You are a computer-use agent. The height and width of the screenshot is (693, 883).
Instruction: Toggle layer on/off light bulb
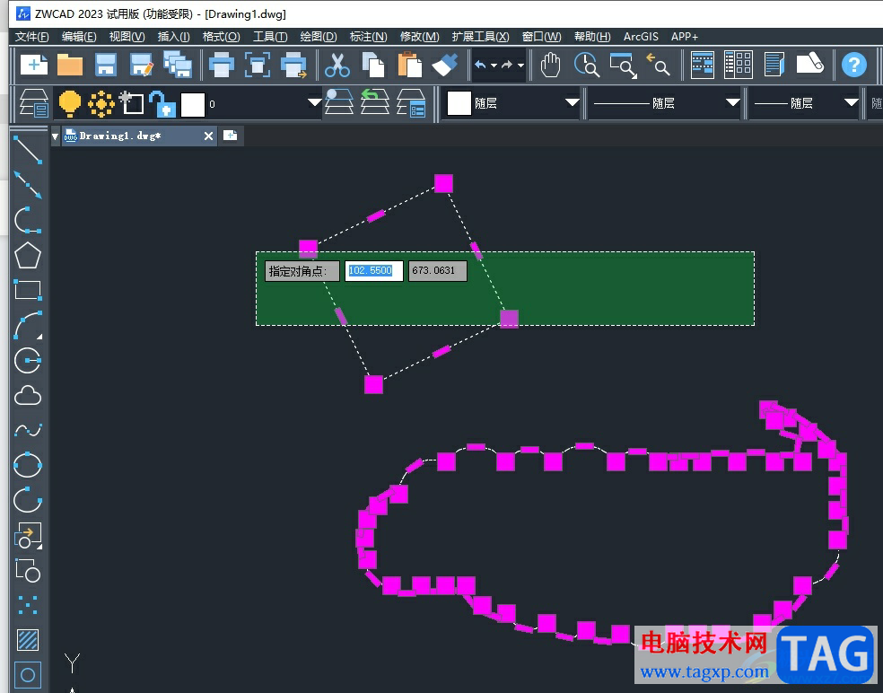pyautogui.click(x=70, y=103)
